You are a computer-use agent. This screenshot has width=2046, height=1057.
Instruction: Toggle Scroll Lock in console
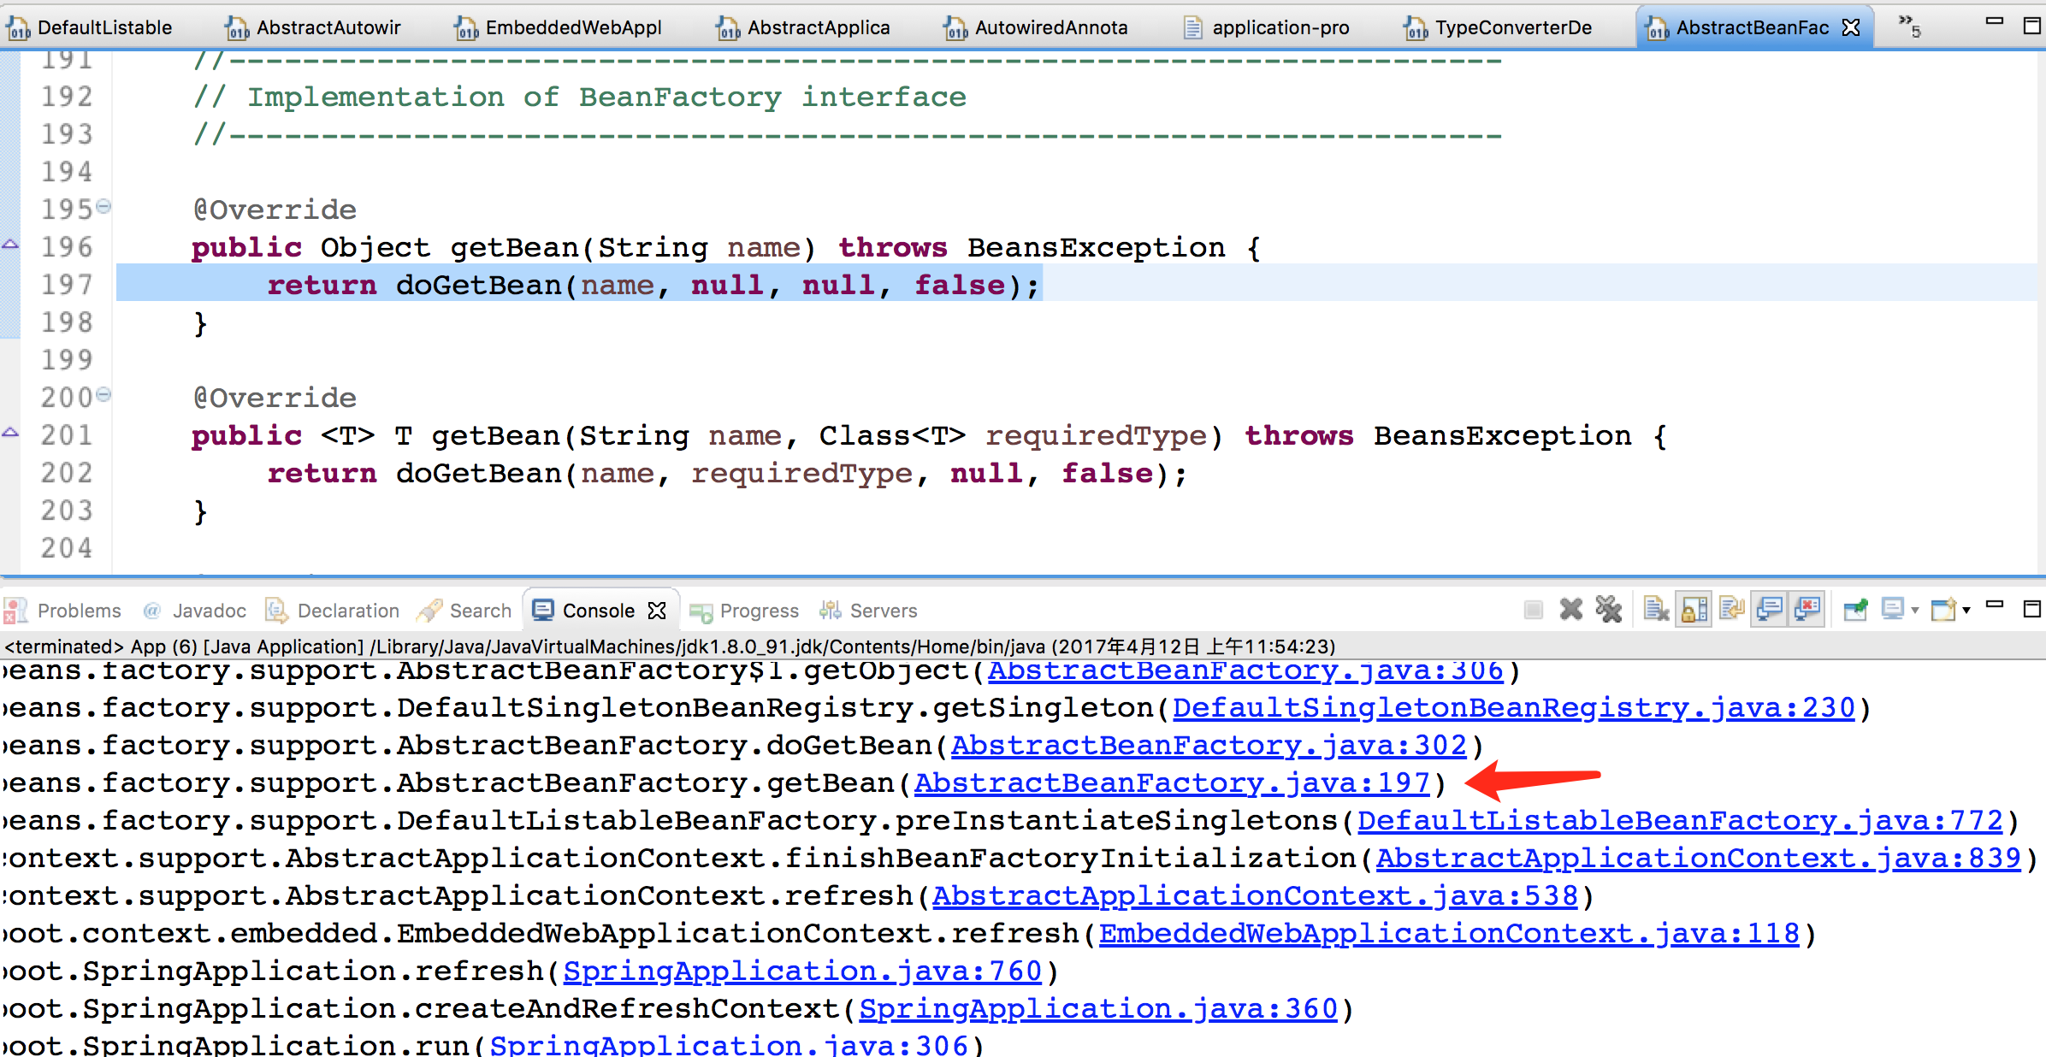click(x=1694, y=610)
